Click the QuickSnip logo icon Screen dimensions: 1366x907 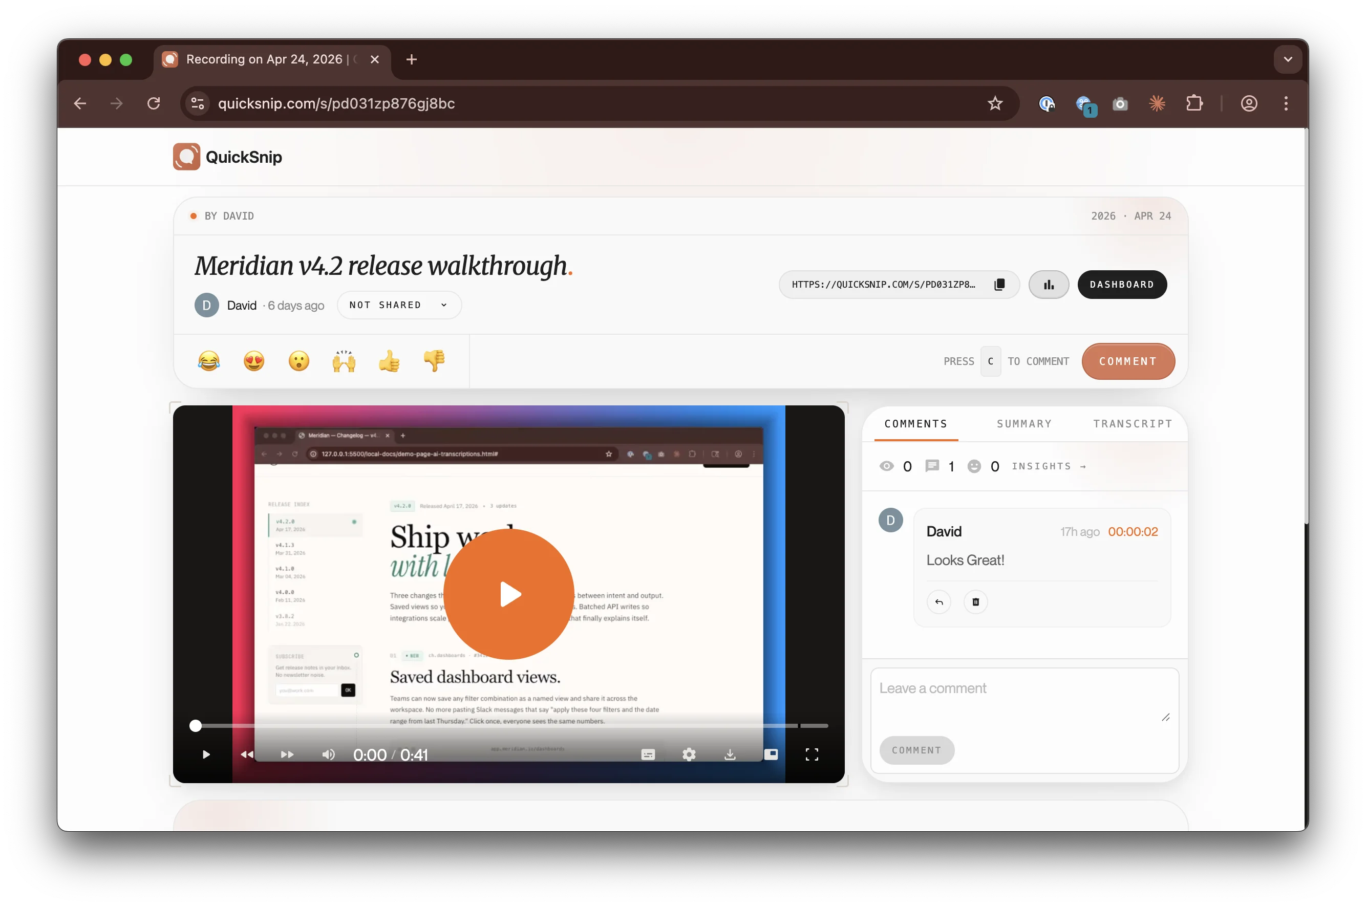coord(186,157)
